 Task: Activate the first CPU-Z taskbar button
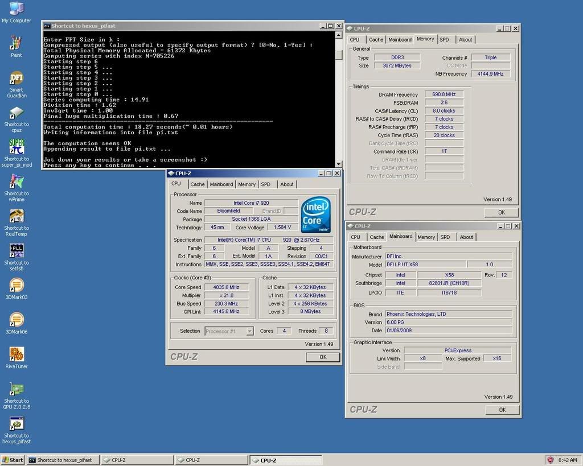point(137,460)
